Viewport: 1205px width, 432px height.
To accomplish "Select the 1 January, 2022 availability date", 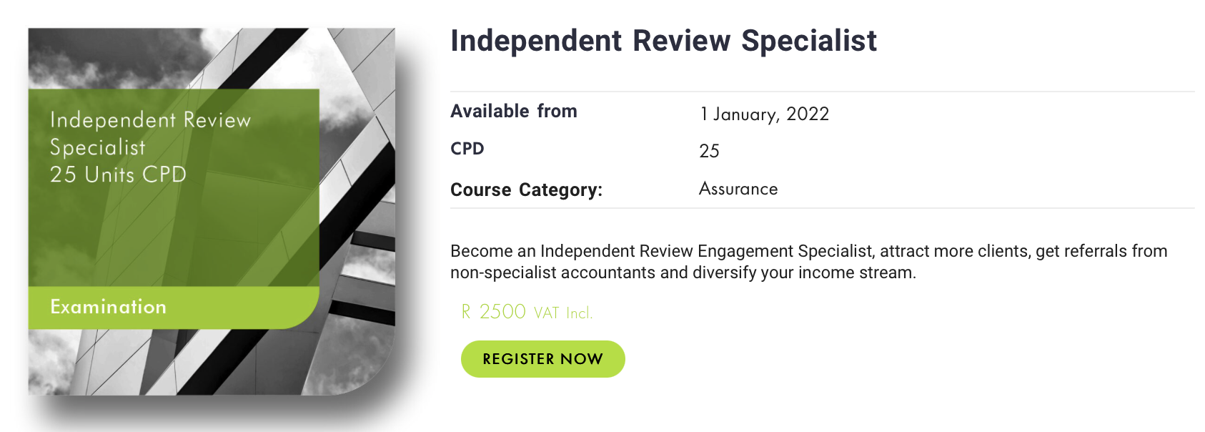I will tap(764, 114).
